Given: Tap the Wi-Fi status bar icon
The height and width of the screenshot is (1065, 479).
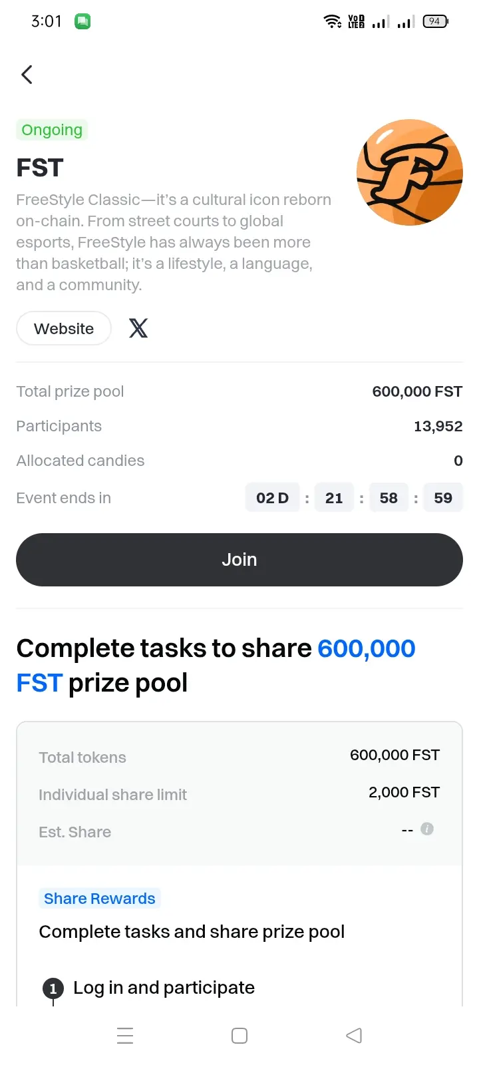Looking at the screenshot, I should (332, 21).
